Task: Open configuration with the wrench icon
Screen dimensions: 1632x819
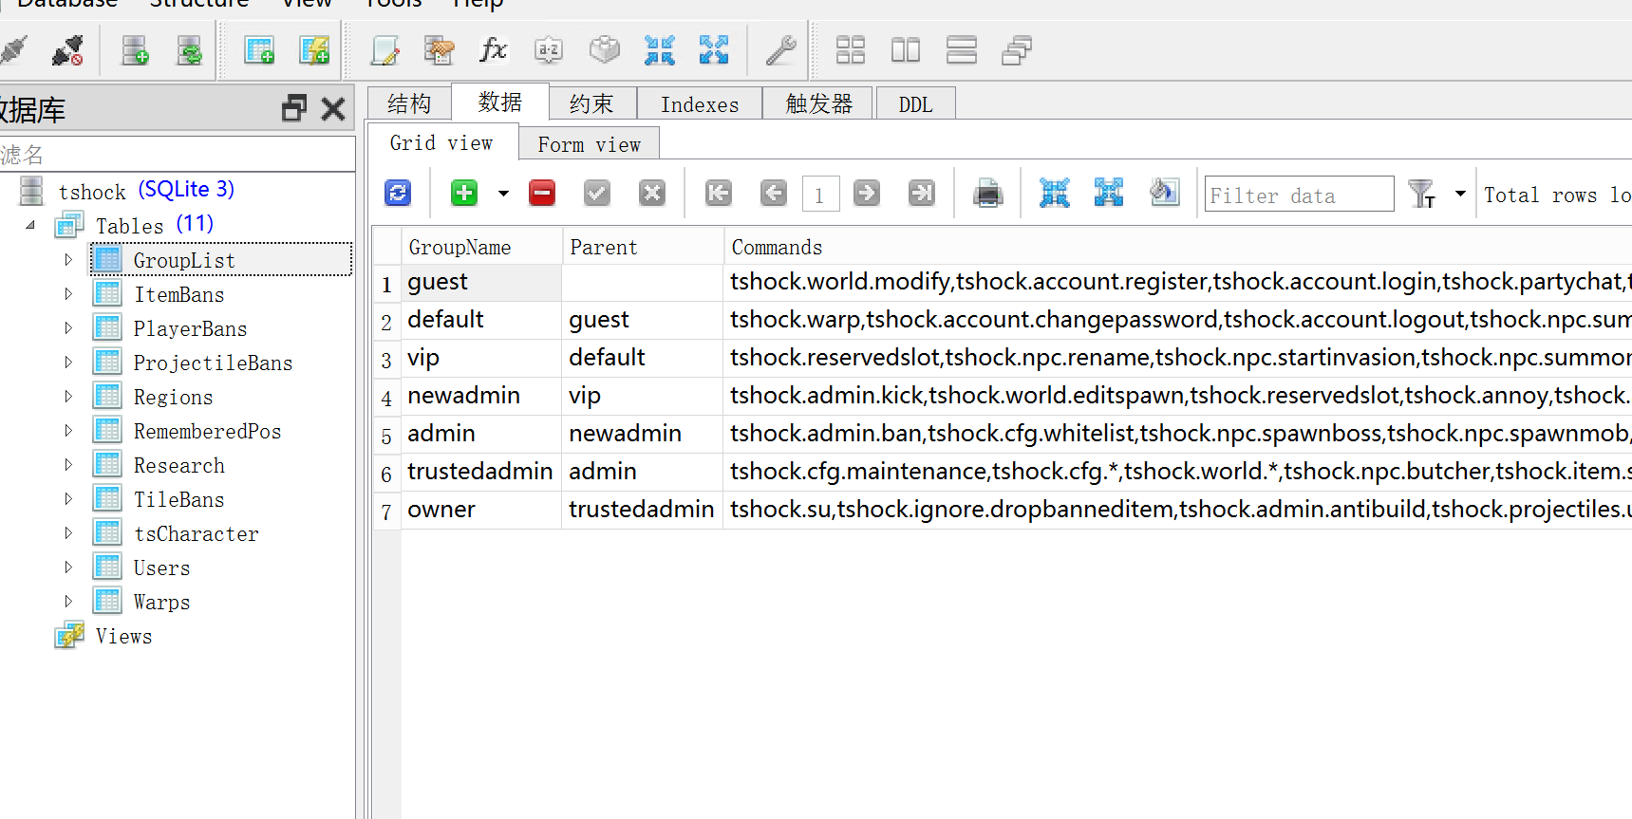Action: [780, 50]
